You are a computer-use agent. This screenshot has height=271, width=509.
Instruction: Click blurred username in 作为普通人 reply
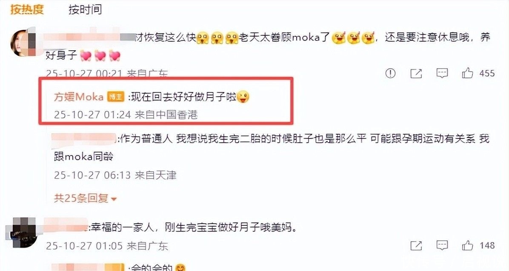click(x=84, y=139)
